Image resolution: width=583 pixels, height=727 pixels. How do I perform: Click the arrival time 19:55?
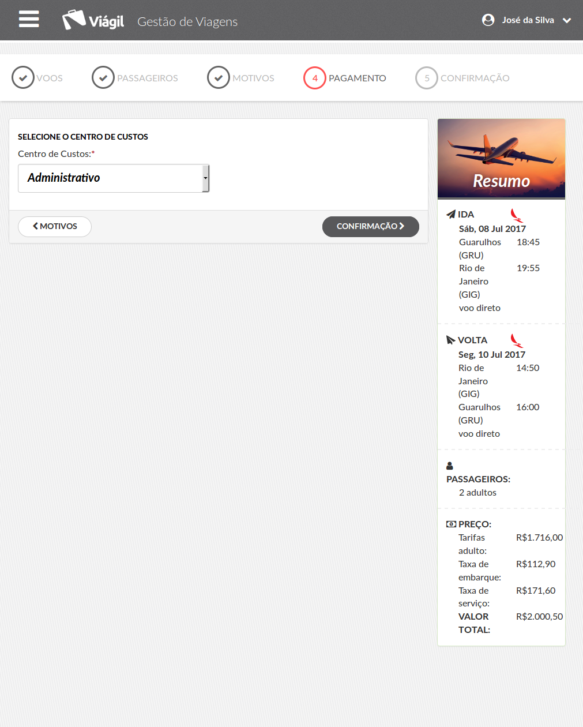528,268
